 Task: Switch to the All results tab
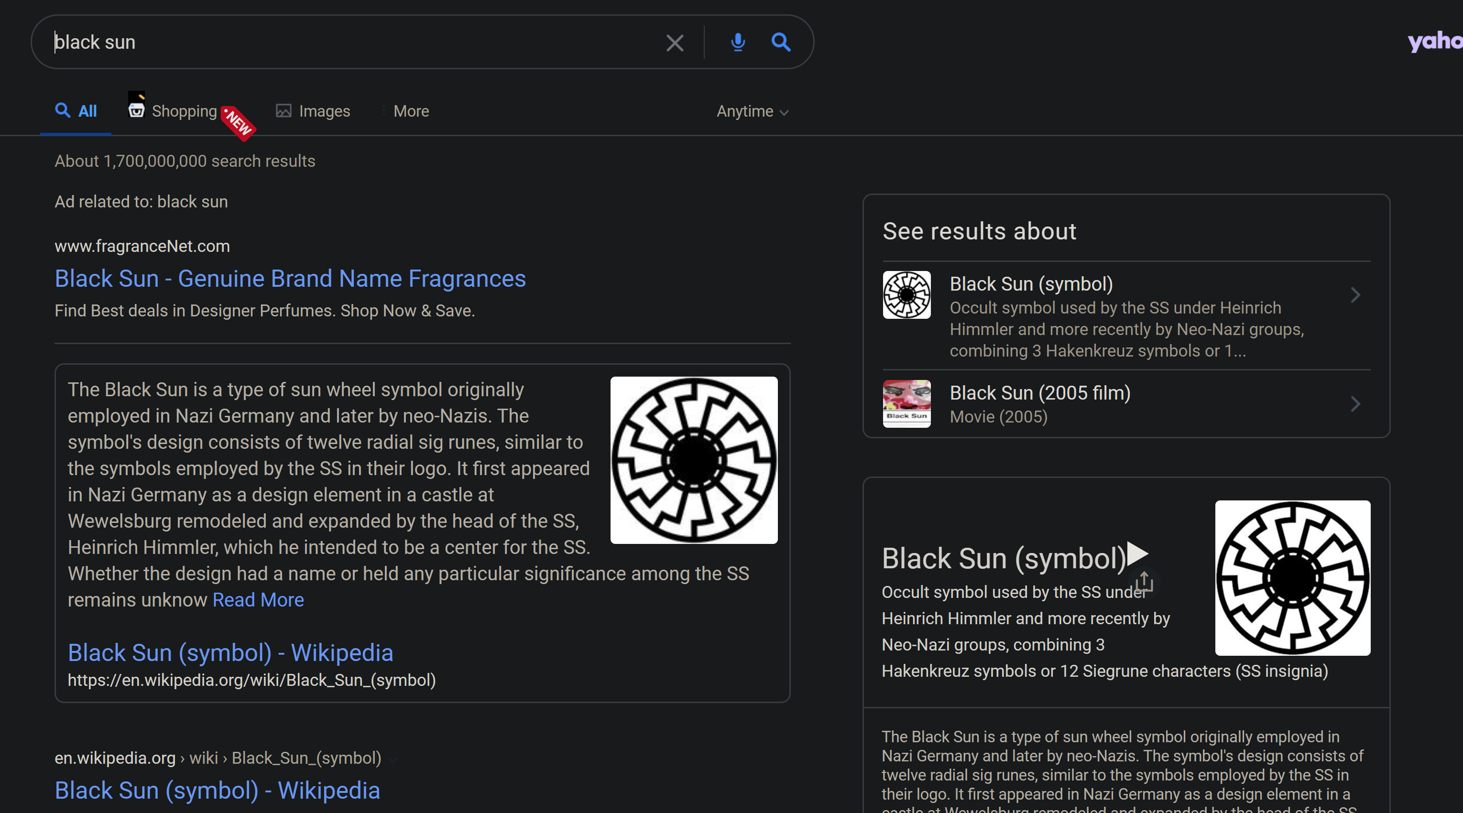76,111
